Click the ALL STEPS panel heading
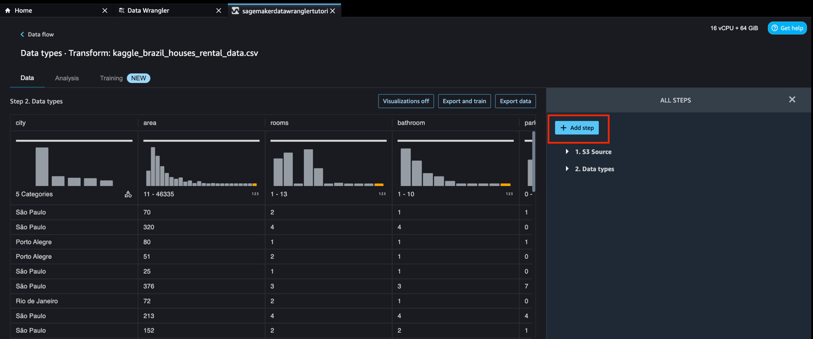Screen dimensions: 813x339 click(x=675, y=100)
